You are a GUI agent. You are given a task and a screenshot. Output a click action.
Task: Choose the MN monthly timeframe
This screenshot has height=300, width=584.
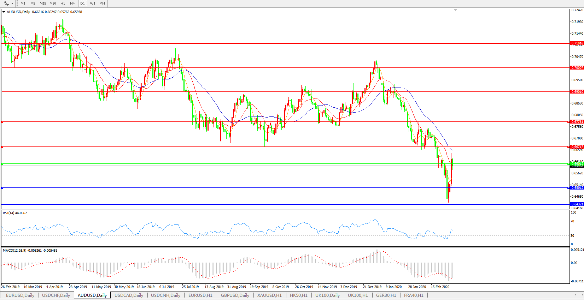(102, 3)
